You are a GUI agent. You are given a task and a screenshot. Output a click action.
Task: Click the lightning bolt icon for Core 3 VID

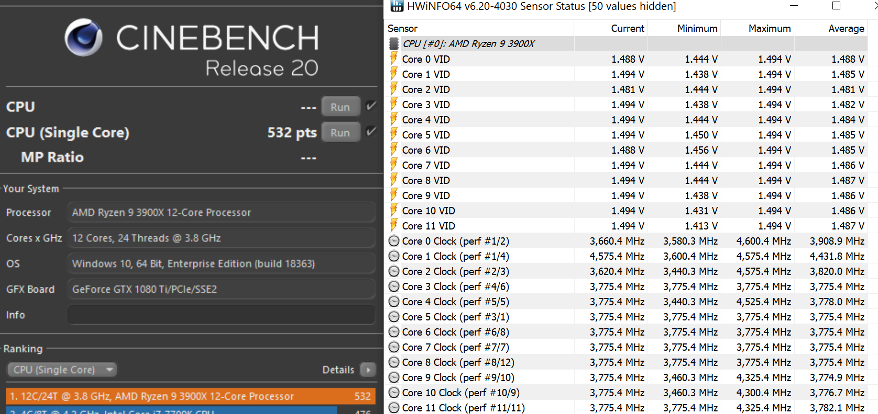[x=394, y=104]
